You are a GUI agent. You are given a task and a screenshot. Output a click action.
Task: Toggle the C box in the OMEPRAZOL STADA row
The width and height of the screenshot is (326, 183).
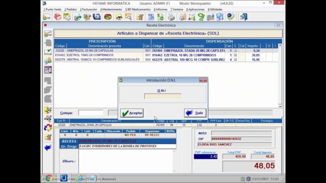pos(235,51)
